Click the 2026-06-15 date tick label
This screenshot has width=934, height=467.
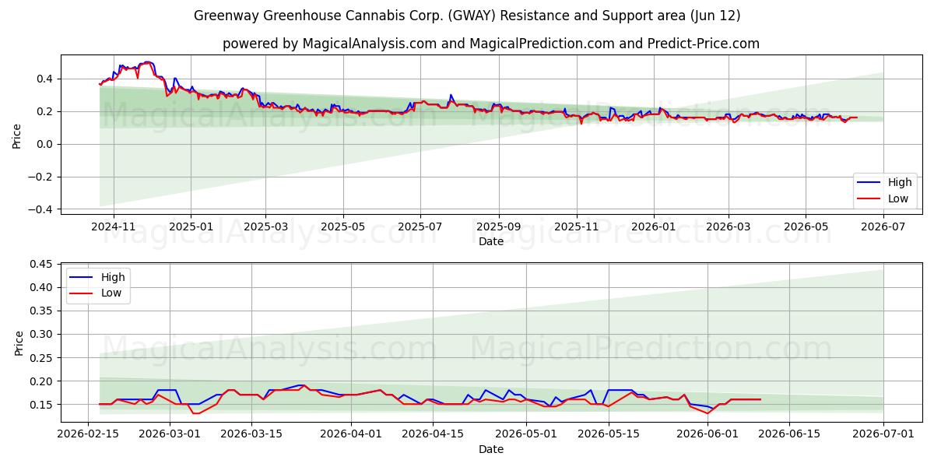point(788,435)
